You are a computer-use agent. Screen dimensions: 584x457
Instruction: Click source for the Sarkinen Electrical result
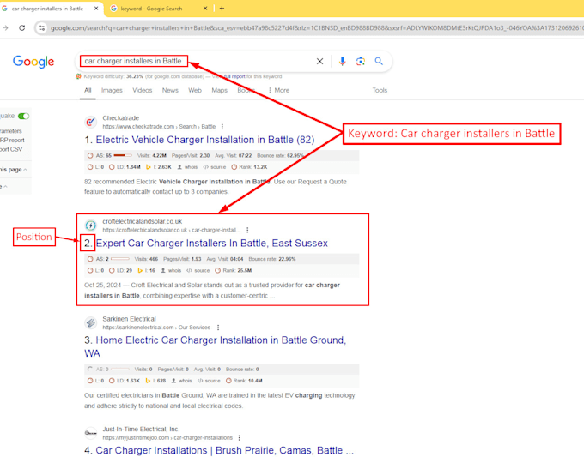coord(209,381)
